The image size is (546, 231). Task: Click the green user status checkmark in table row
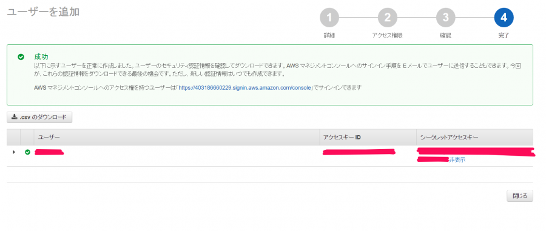[x=27, y=152]
